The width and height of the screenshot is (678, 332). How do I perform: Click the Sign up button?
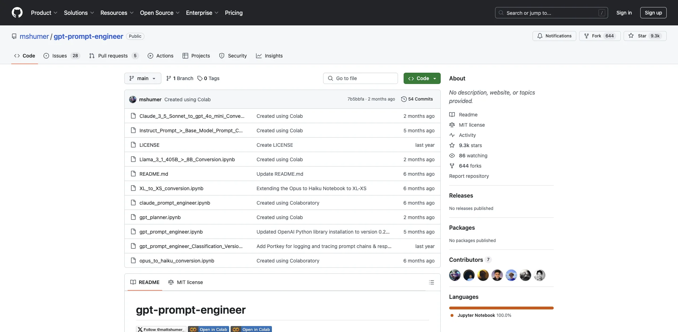pyautogui.click(x=653, y=13)
